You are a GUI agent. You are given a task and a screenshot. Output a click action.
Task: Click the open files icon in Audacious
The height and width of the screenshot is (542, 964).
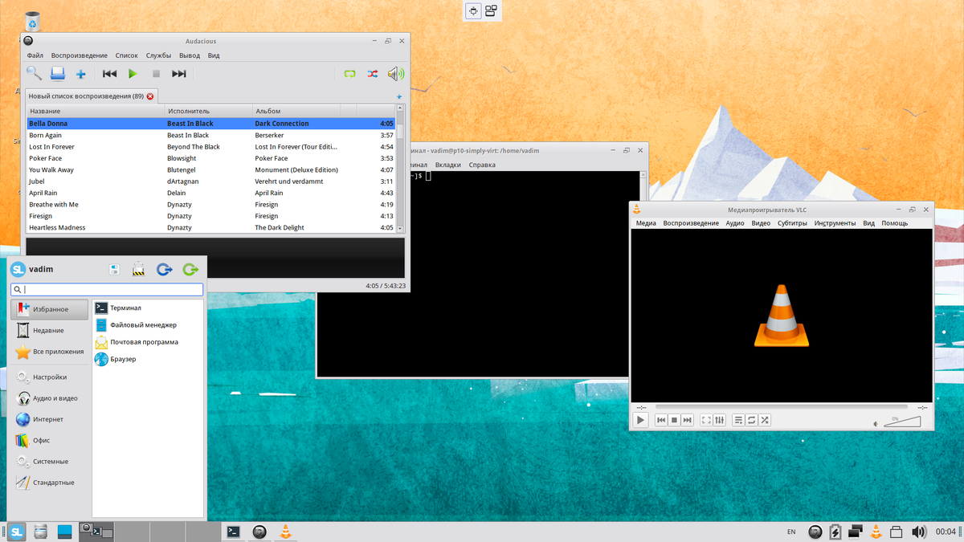pos(57,74)
